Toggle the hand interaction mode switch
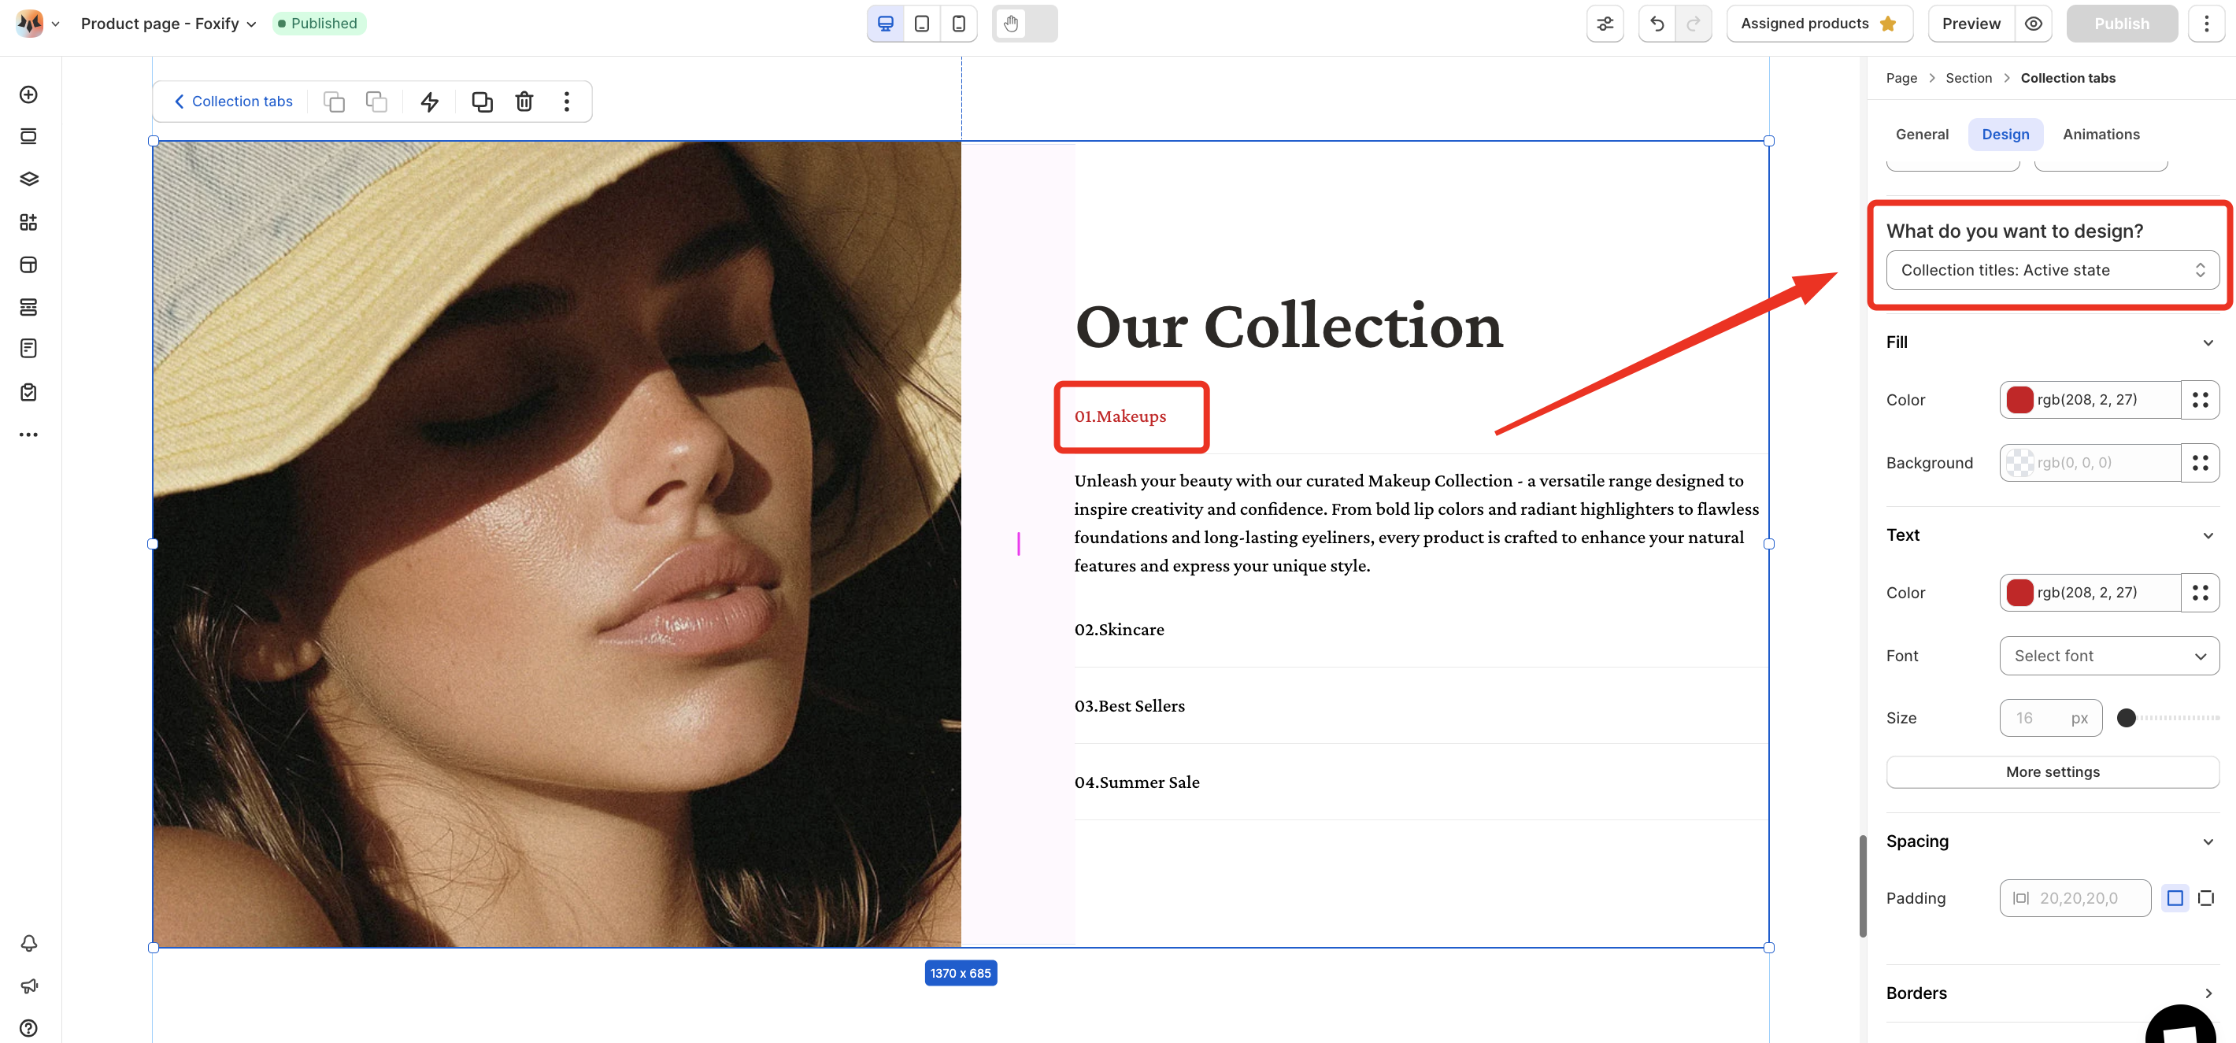 click(1024, 24)
